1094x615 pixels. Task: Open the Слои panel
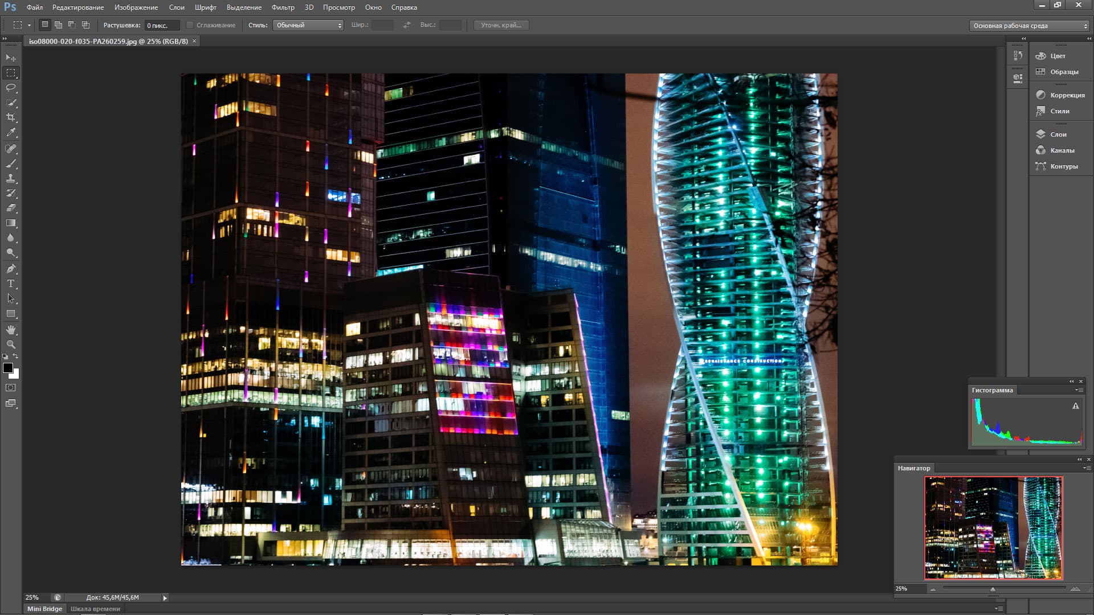(1058, 134)
